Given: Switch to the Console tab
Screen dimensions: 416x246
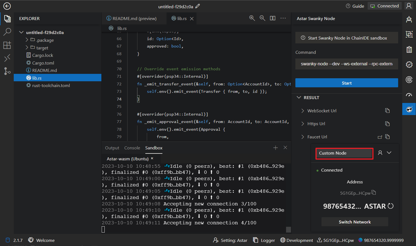Looking at the screenshot, I should pyautogui.click(x=132, y=148).
